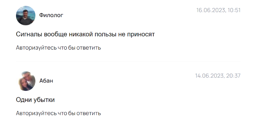This screenshot has height=126, width=257.
Task: Click the date 16.06.2023 on Филолог's comment
Action: coord(211,10)
